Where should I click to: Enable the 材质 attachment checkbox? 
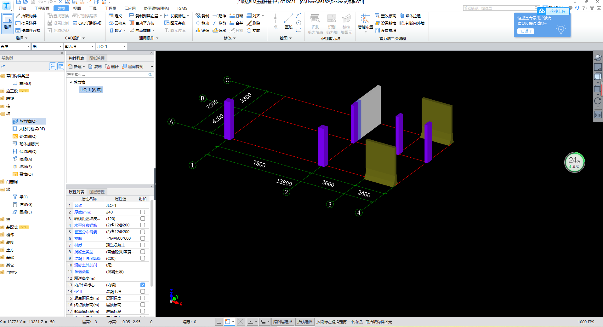(143, 245)
